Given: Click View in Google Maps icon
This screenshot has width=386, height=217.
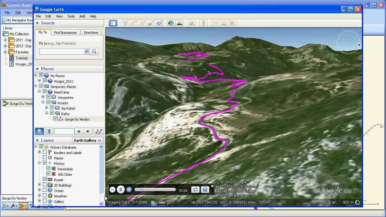Looking at the screenshot, I should pyautogui.click(x=232, y=23).
